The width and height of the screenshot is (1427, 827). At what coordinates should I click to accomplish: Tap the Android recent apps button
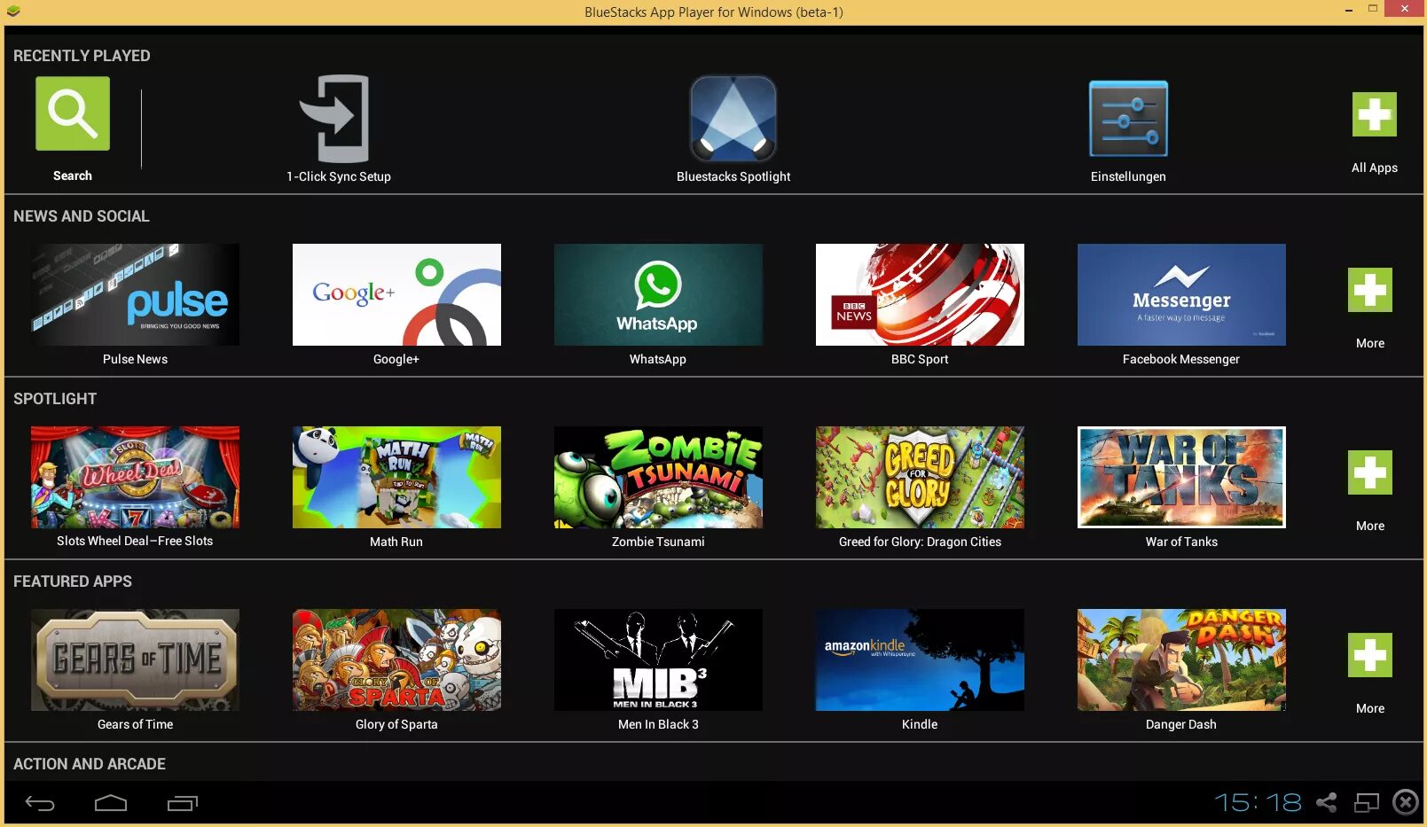[x=183, y=803]
